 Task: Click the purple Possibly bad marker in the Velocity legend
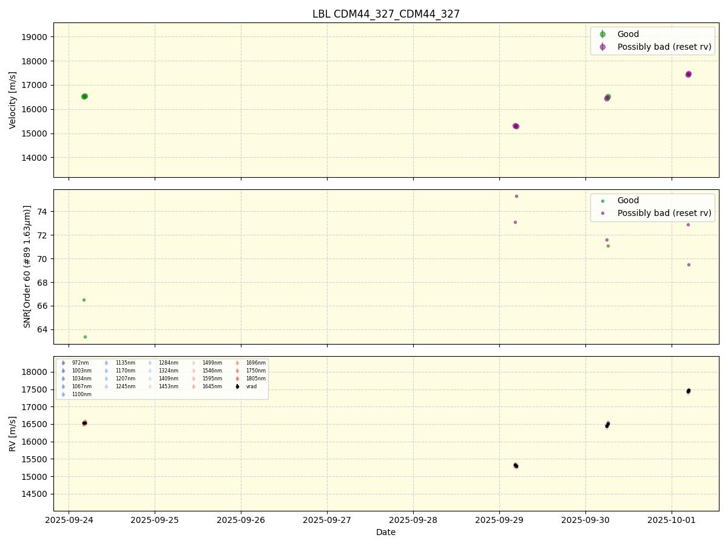click(602, 47)
